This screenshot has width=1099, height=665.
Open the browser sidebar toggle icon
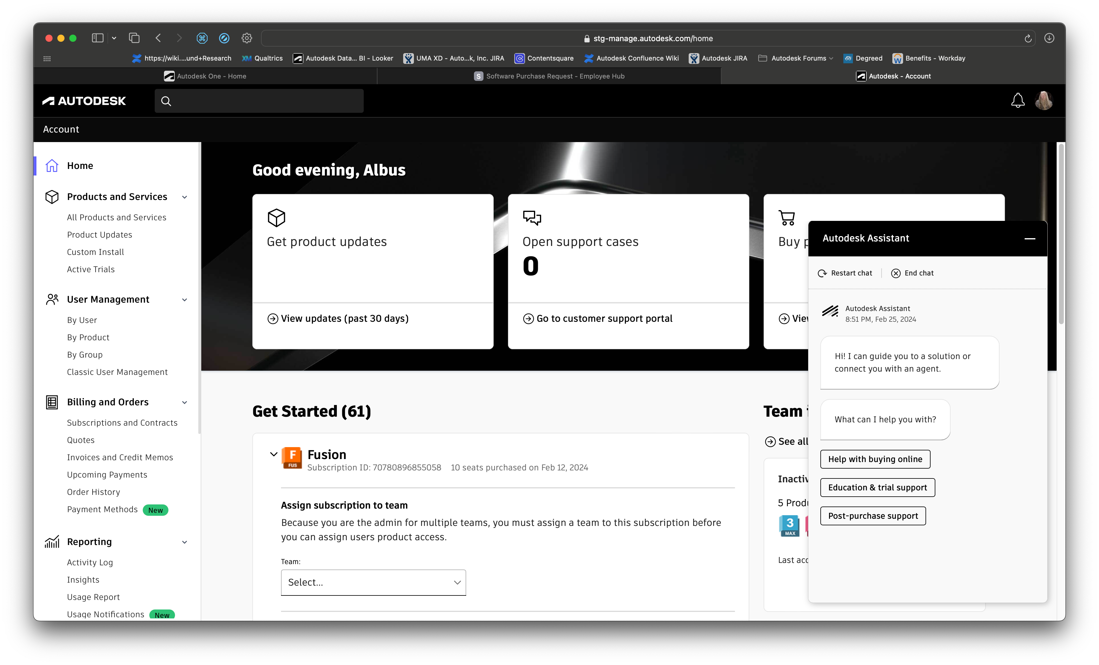point(98,38)
